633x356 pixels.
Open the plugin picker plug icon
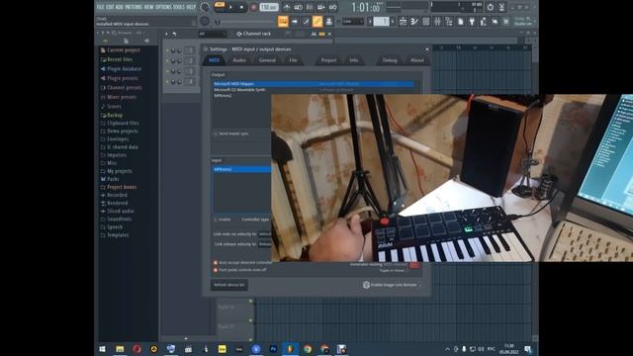472,22
